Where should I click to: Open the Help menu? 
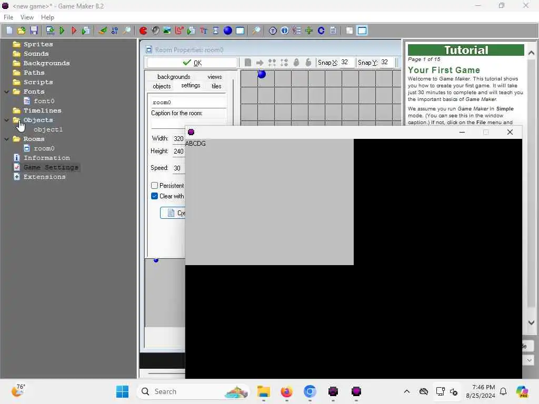tap(47, 17)
